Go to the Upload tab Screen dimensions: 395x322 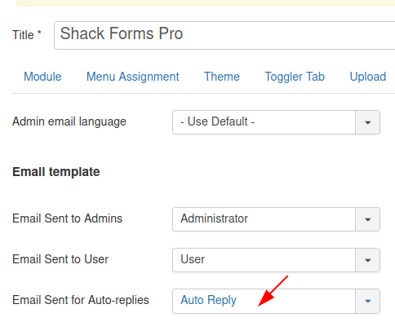[x=368, y=77]
